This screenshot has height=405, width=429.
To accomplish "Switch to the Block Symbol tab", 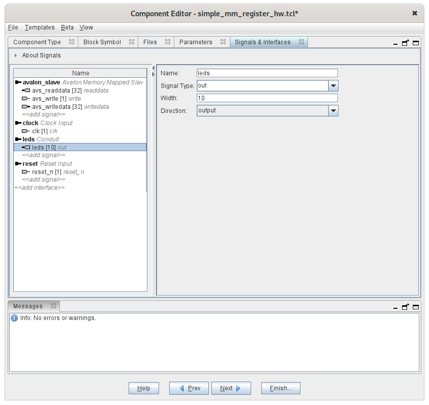I will tap(102, 42).
